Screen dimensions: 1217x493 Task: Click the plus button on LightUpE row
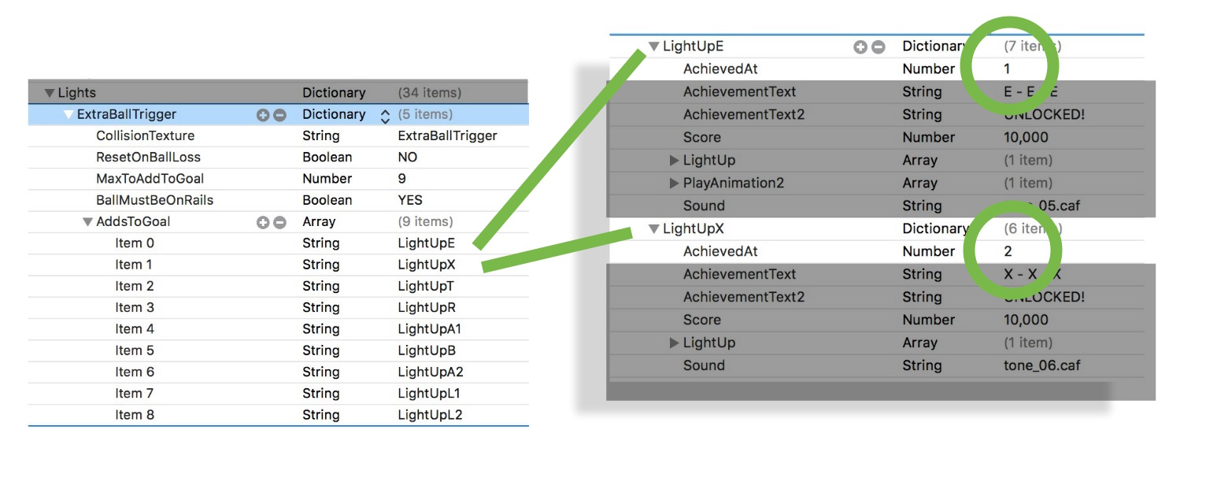tap(860, 47)
